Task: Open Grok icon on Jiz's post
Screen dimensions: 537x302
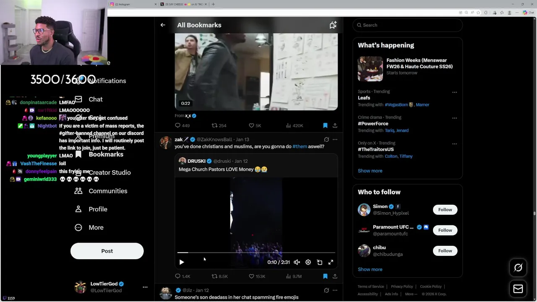Action: pos(326,290)
